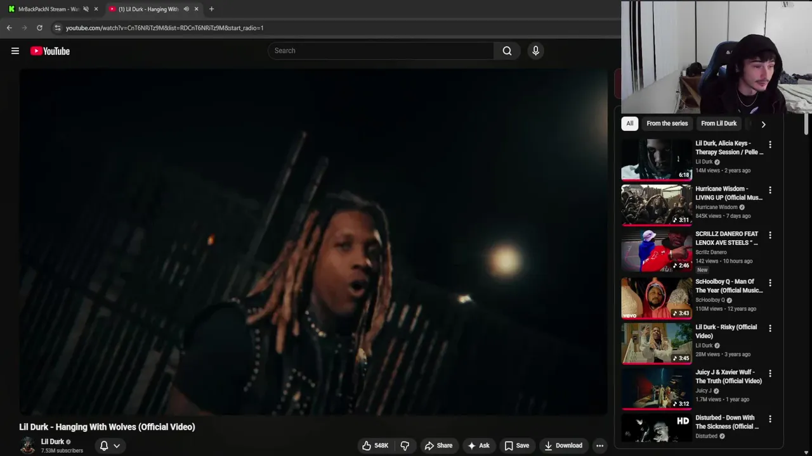This screenshot has width=812, height=456.
Task: Close the Lil Durk Hanging With tab
Action: [196, 9]
